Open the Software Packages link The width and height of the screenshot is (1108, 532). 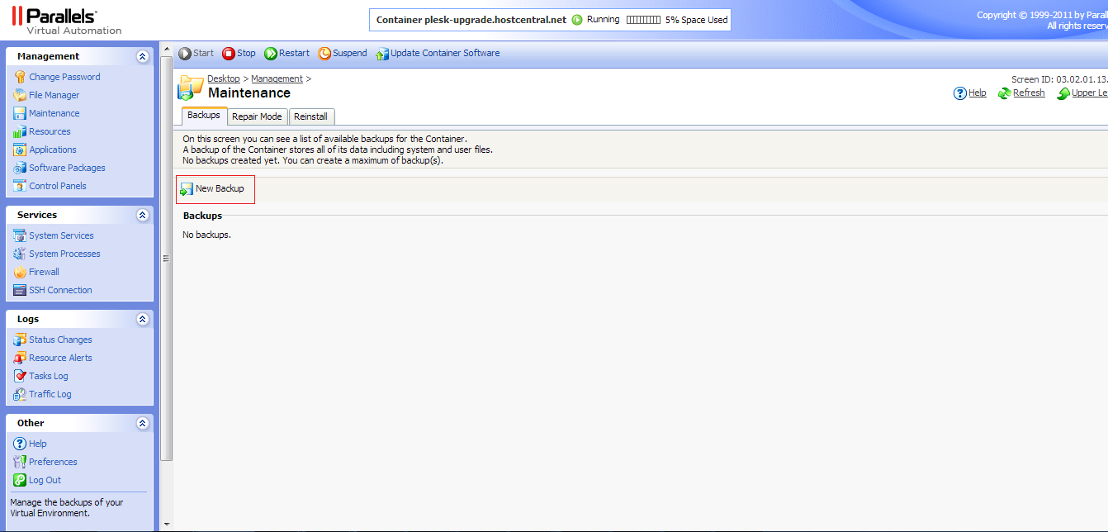68,168
